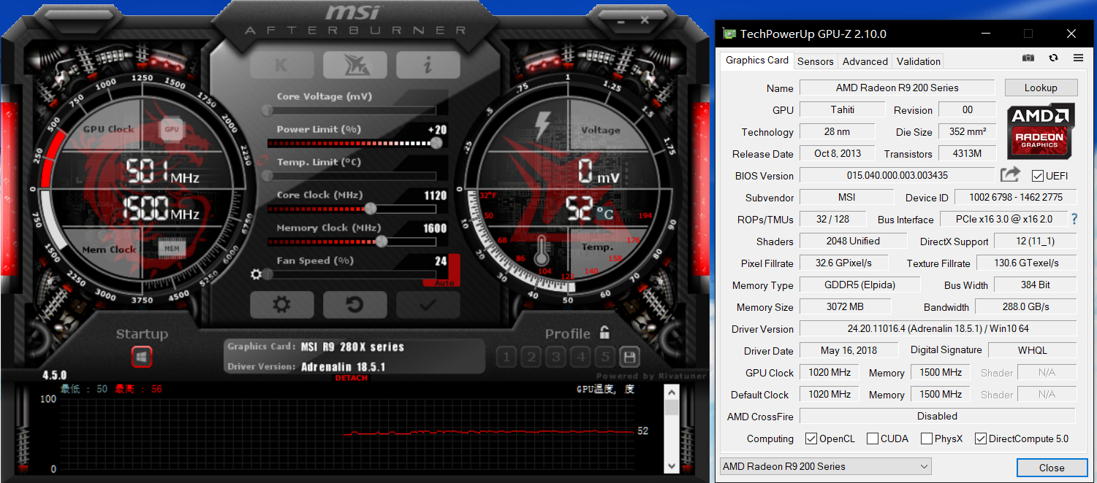Click monitoring graph scroll down arrow

pos(672,465)
